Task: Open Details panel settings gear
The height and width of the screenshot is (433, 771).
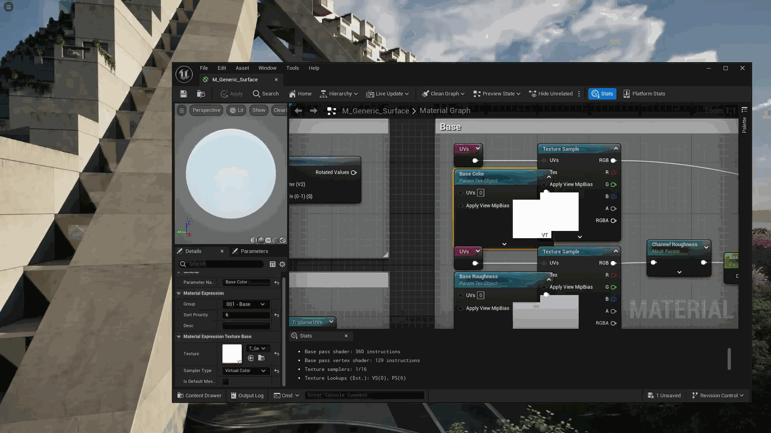Action: pos(282,264)
